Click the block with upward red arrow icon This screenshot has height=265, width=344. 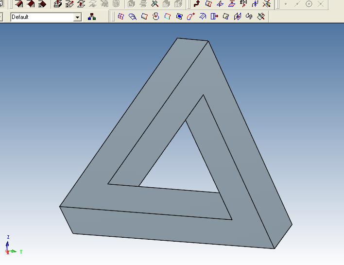point(58,4)
